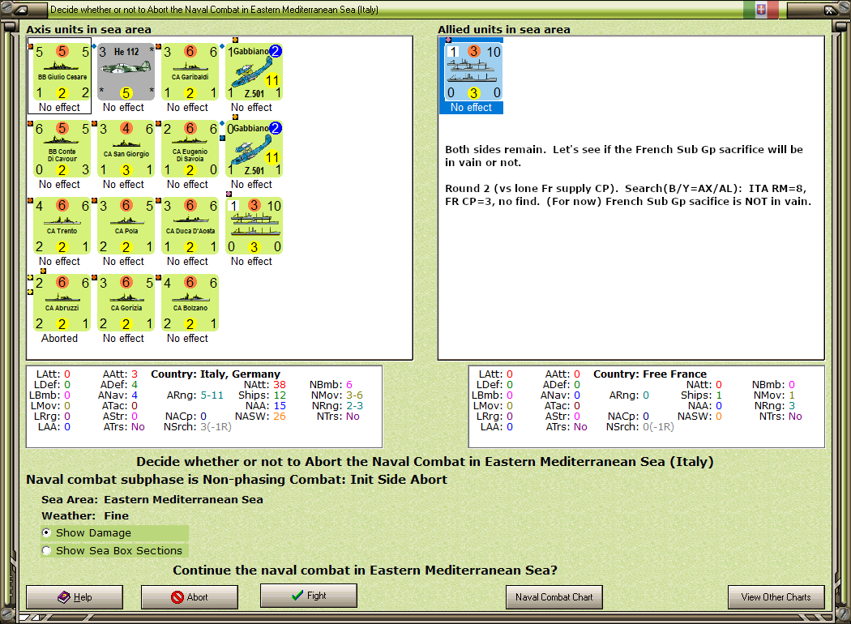This screenshot has width=851, height=624.
Task: Click the Axis NASW value 26
Action: coord(280,417)
